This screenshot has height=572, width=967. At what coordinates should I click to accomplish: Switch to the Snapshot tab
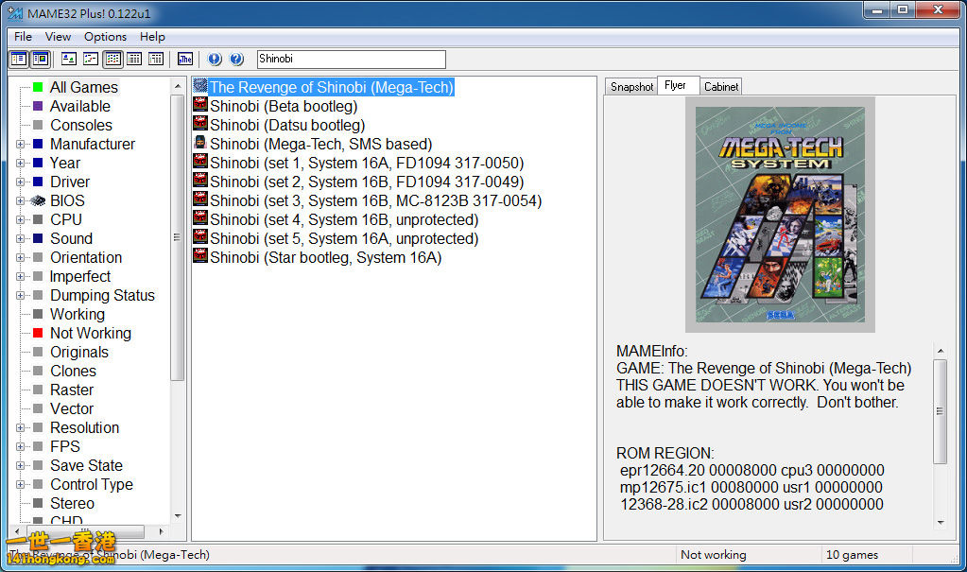pyautogui.click(x=631, y=87)
